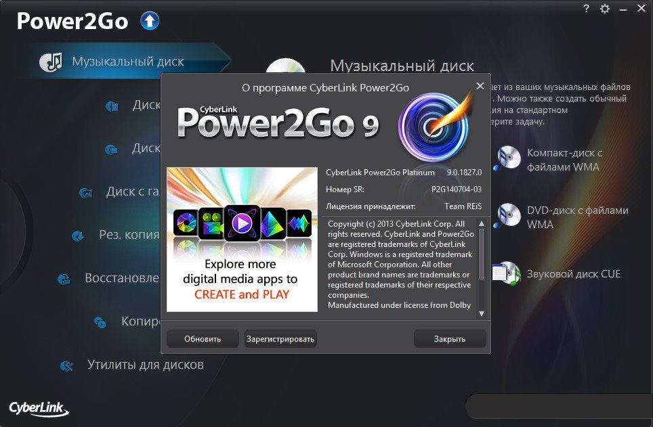Click the Обновить button
This screenshot has height=427, width=653.
pyautogui.click(x=203, y=339)
